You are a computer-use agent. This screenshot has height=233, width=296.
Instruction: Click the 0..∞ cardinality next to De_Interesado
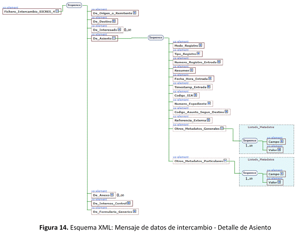[127, 30]
